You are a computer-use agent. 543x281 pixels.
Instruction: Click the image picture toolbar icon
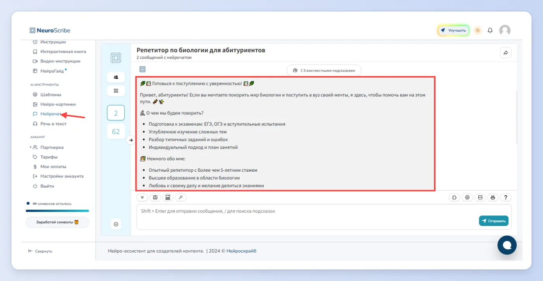(168, 197)
